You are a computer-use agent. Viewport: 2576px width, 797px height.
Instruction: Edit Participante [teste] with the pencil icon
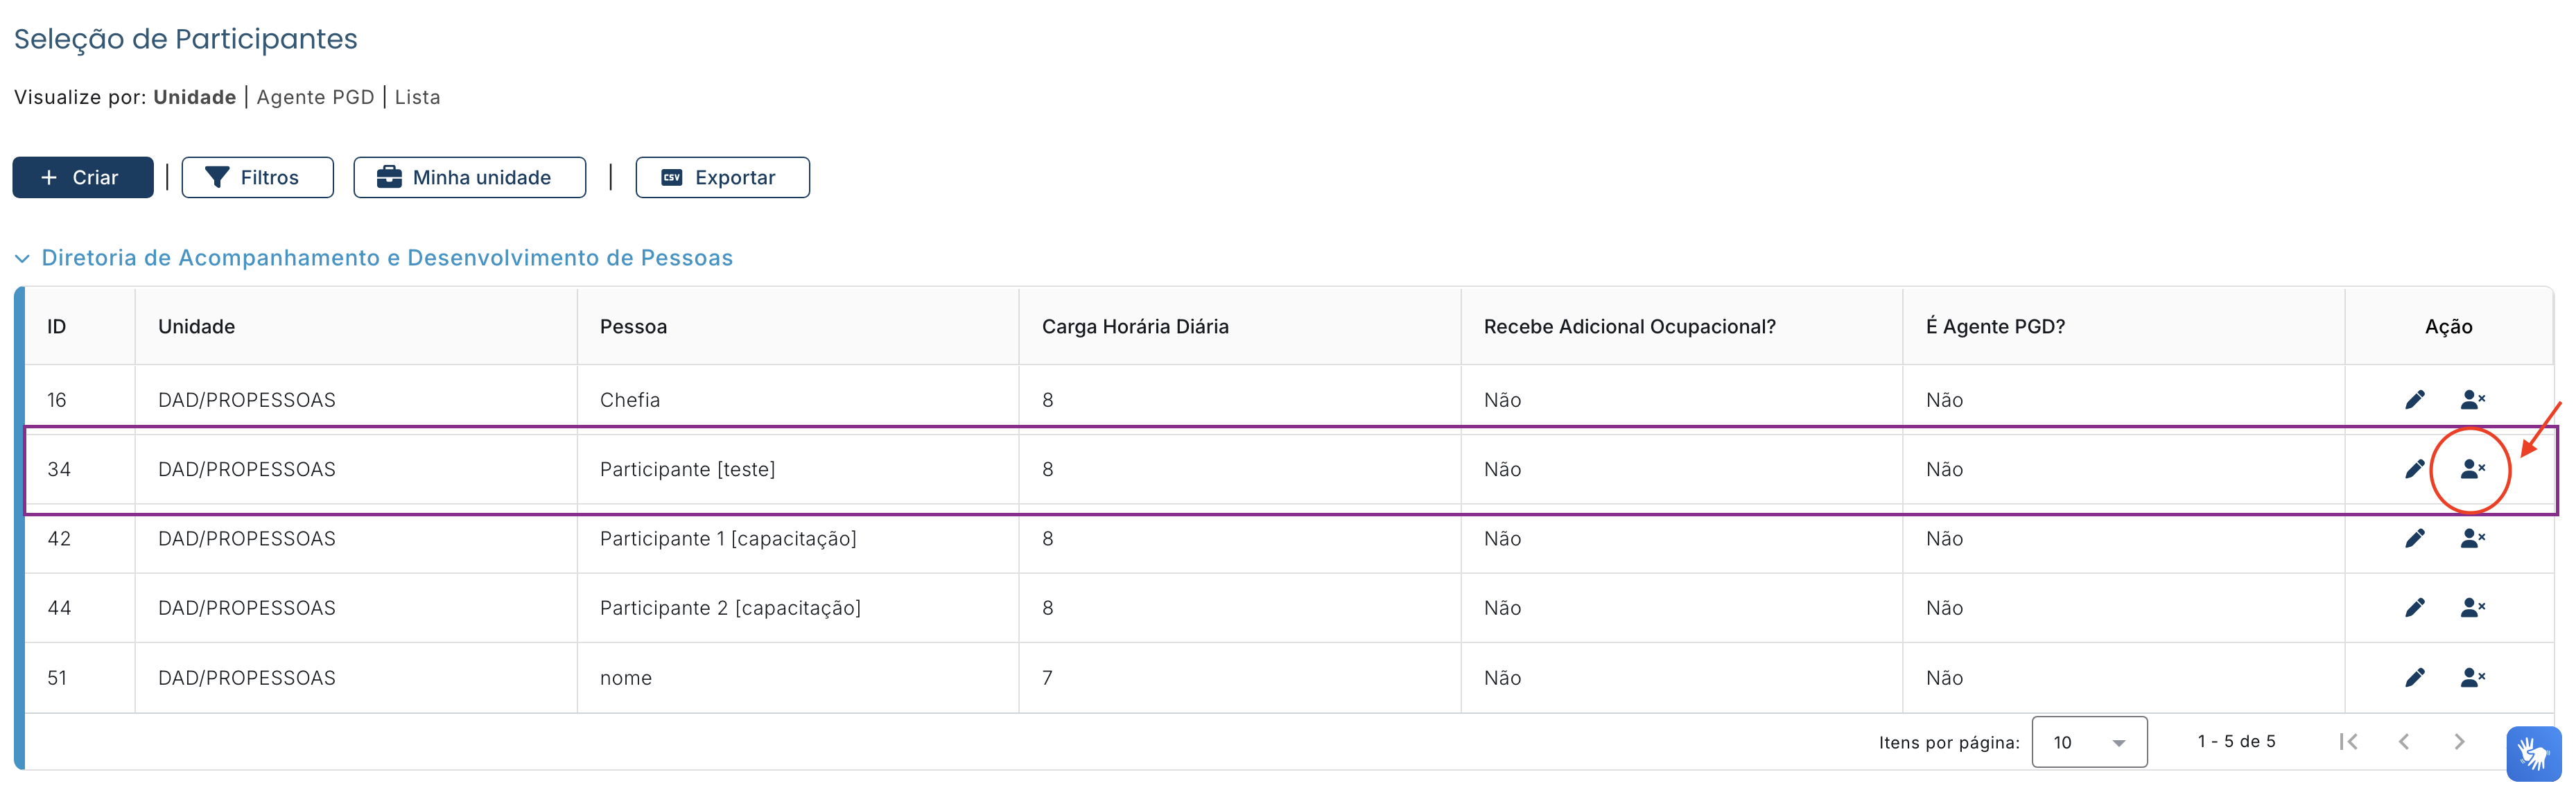(x=2414, y=469)
